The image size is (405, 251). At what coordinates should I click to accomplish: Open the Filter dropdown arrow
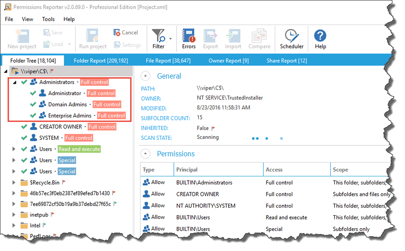tap(170, 39)
